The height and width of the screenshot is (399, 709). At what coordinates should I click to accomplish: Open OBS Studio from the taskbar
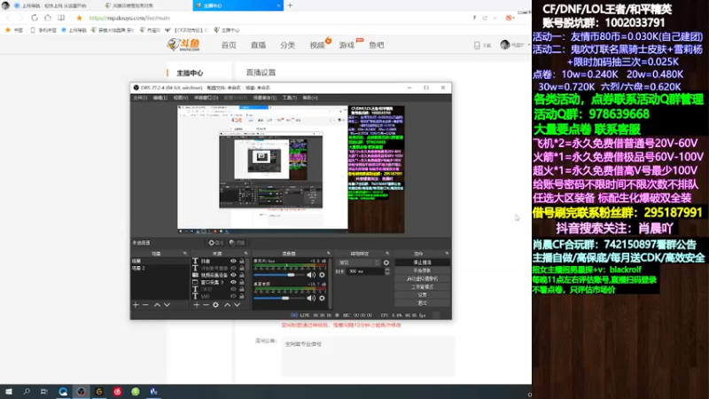pos(81,392)
